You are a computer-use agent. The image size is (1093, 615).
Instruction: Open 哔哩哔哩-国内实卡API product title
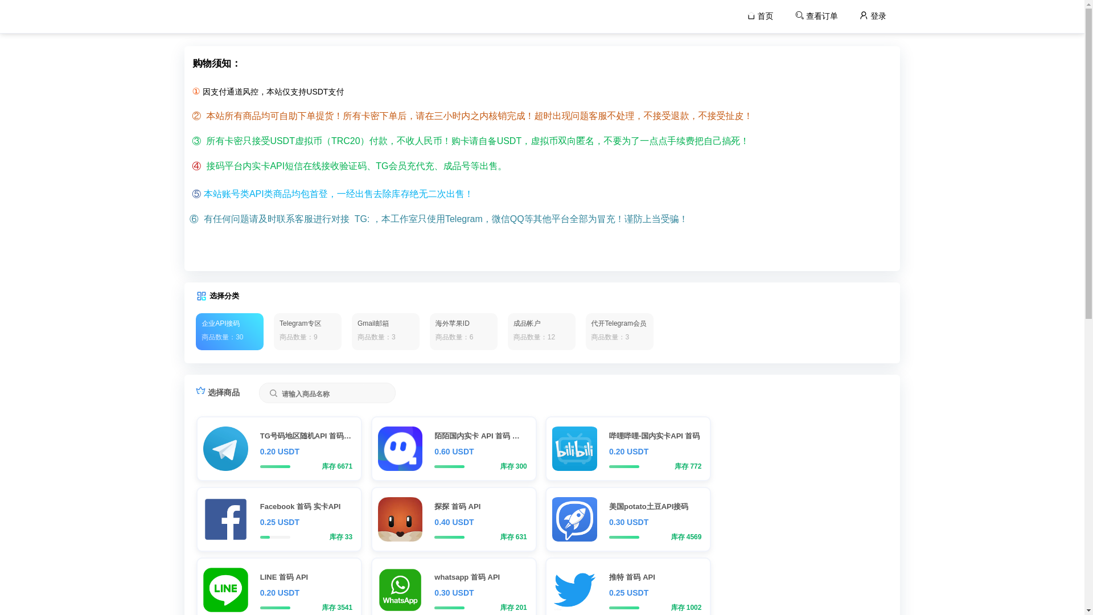[654, 436]
